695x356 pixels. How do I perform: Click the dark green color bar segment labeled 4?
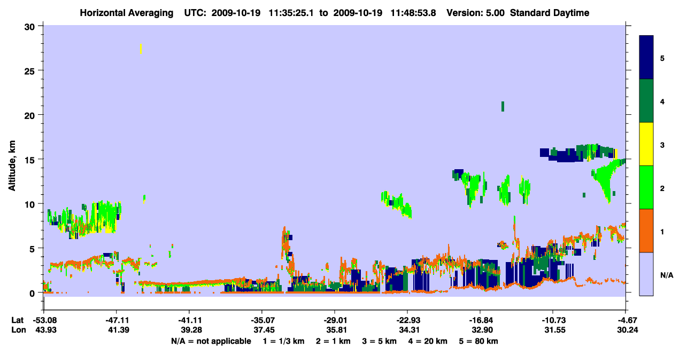point(646,101)
